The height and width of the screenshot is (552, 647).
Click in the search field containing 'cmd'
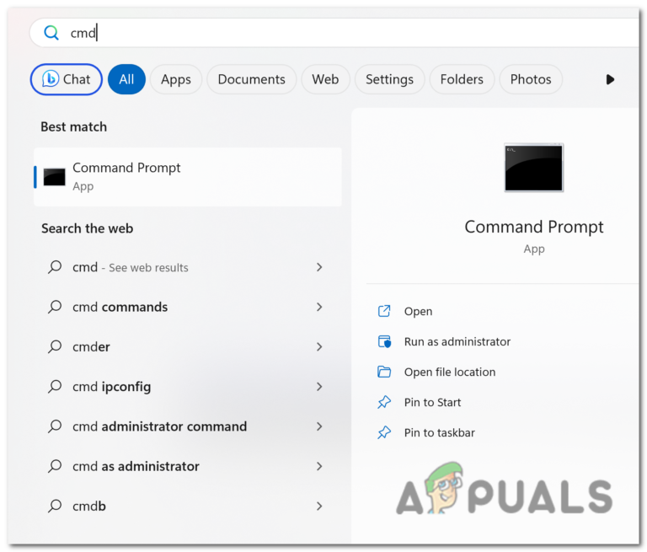(334, 33)
